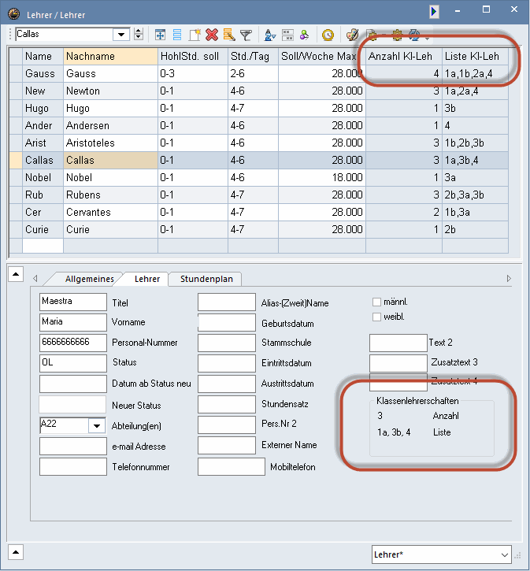The image size is (530, 571).
Task: Click the Vorname field containing Maria
Action: [72, 322]
